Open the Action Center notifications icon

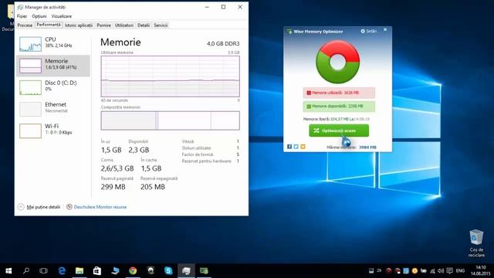[450, 271]
